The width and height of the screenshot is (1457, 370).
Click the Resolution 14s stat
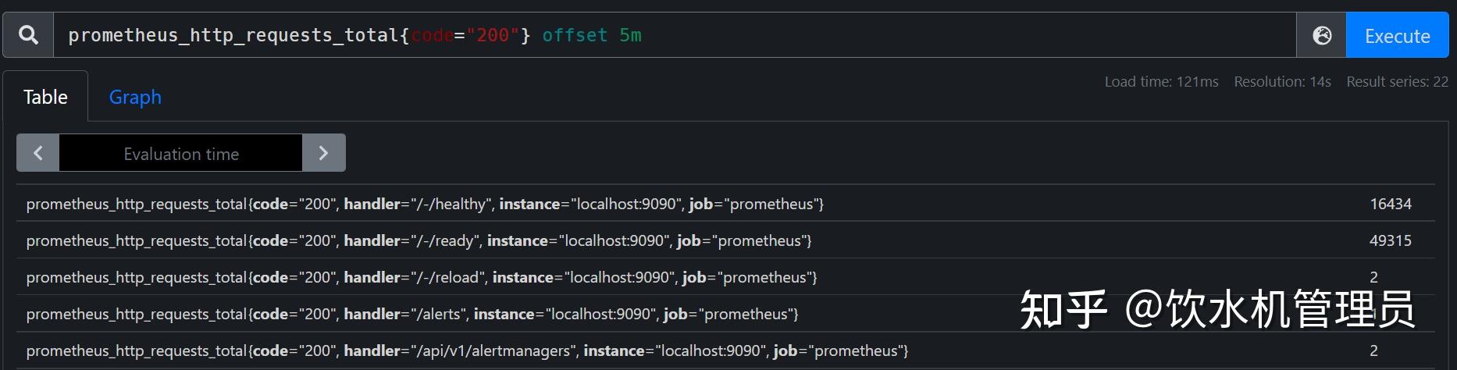pos(1282,82)
